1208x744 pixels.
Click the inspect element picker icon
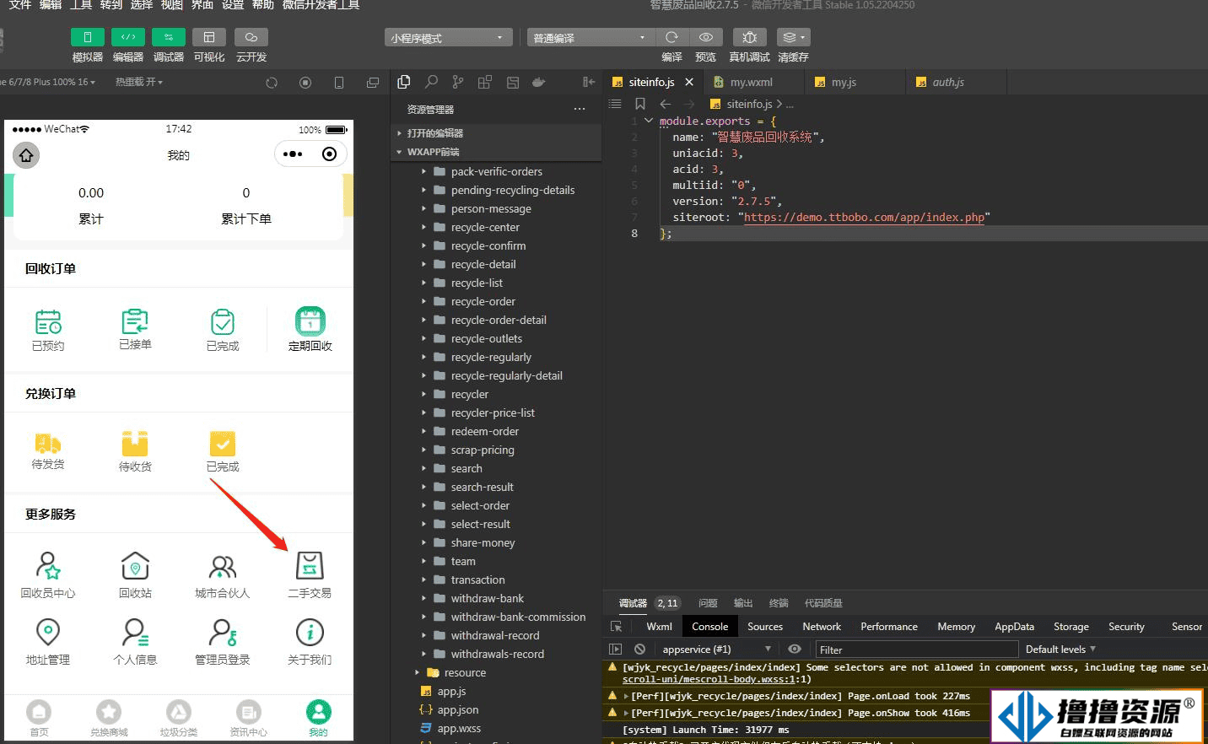(616, 626)
